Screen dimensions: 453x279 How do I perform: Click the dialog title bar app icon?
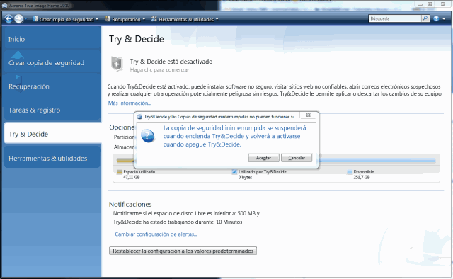click(x=140, y=117)
